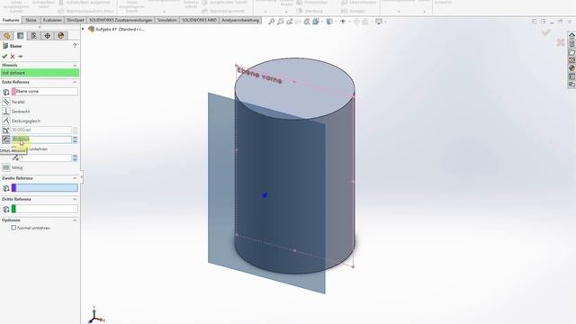The image size is (576, 324).
Task: Open Display Style dropdown arrow
Action: click(336, 22)
